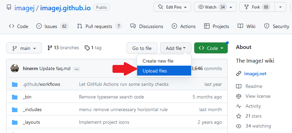Click the 'The ImageJ wiki' description text
Viewport: 292px width, 133px height.
tap(255, 61)
